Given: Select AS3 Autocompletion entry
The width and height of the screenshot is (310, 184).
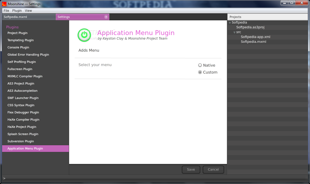Looking at the screenshot, I should tap(36, 91).
